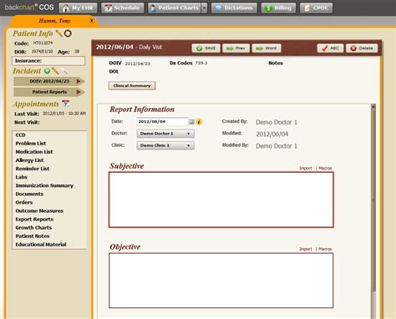The width and height of the screenshot is (396, 319).
Task: Open the Appointments calendar icon
Action: tap(65, 104)
